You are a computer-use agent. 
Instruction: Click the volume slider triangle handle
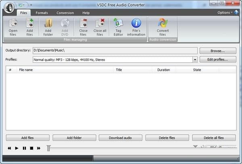pyautogui.click(x=195, y=146)
